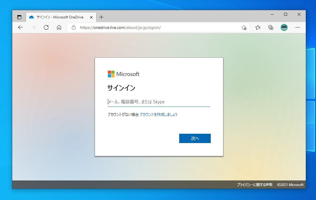Reload the current page
The width and height of the screenshot is (316, 200).
[46, 27]
